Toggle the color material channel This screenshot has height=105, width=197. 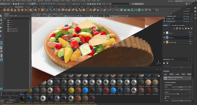(x=165, y=74)
